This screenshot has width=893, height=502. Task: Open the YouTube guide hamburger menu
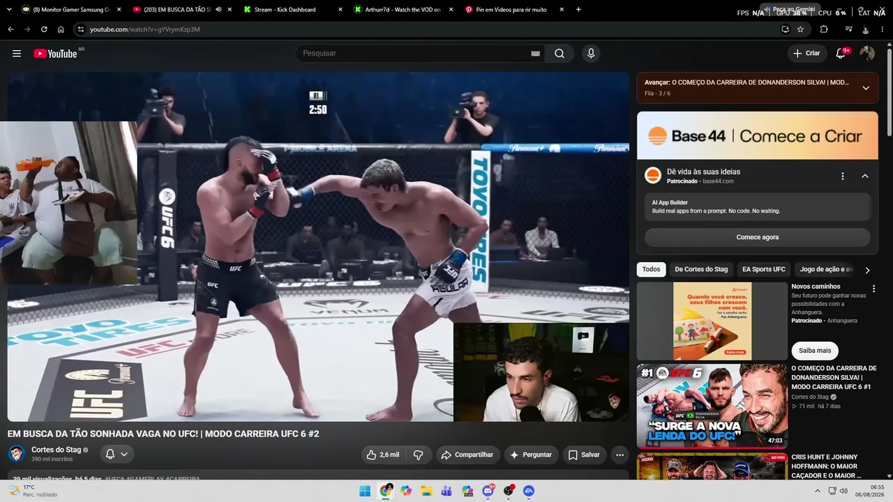pyautogui.click(x=17, y=54)
